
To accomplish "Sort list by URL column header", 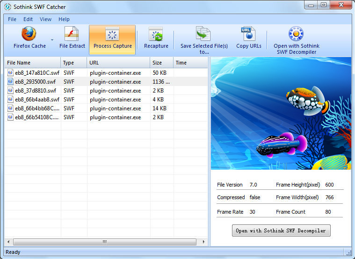I will [118, 63].
